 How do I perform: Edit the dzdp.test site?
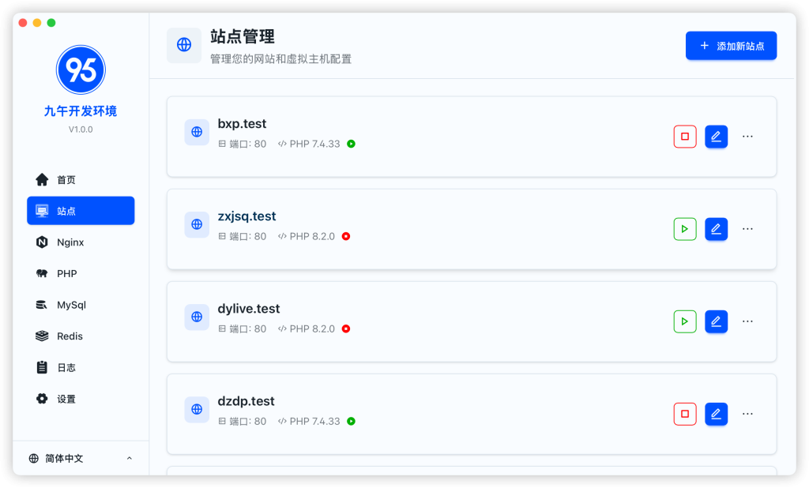point(716,414)
